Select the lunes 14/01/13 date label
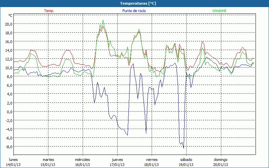 tap(13, 162)
